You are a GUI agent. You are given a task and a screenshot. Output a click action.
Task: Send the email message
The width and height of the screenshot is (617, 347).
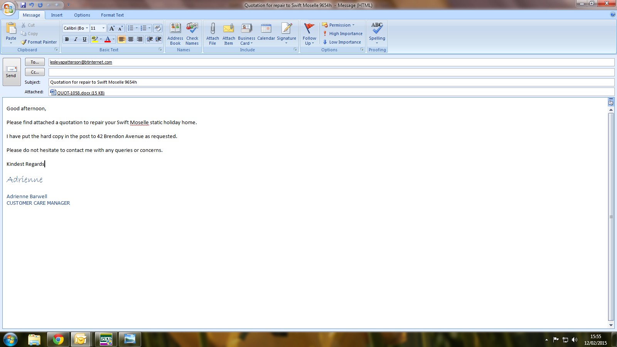pos(11,72)
